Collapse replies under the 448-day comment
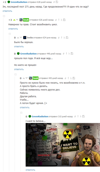 (x=15, y=74)
